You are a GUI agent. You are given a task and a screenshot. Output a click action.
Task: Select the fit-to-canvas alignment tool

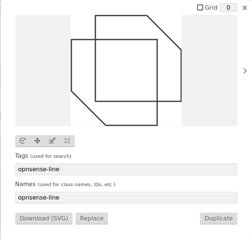click(x=67, y=141)
